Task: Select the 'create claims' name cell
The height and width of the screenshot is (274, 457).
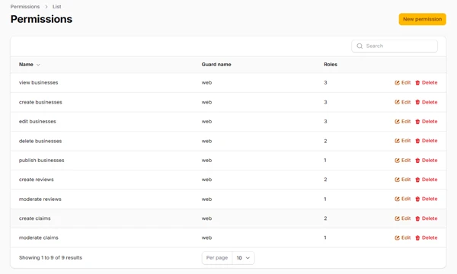Action: tap(35, 218)
